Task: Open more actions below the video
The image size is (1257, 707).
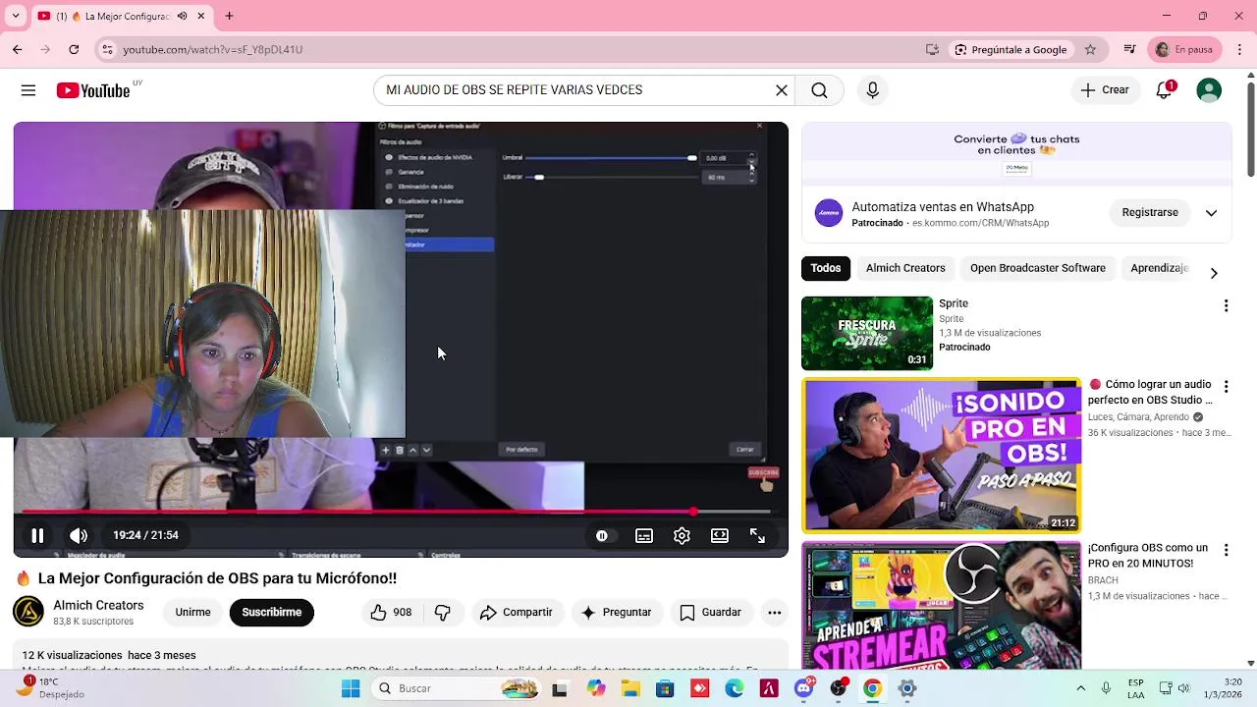Action: click(x=774, y=612)
